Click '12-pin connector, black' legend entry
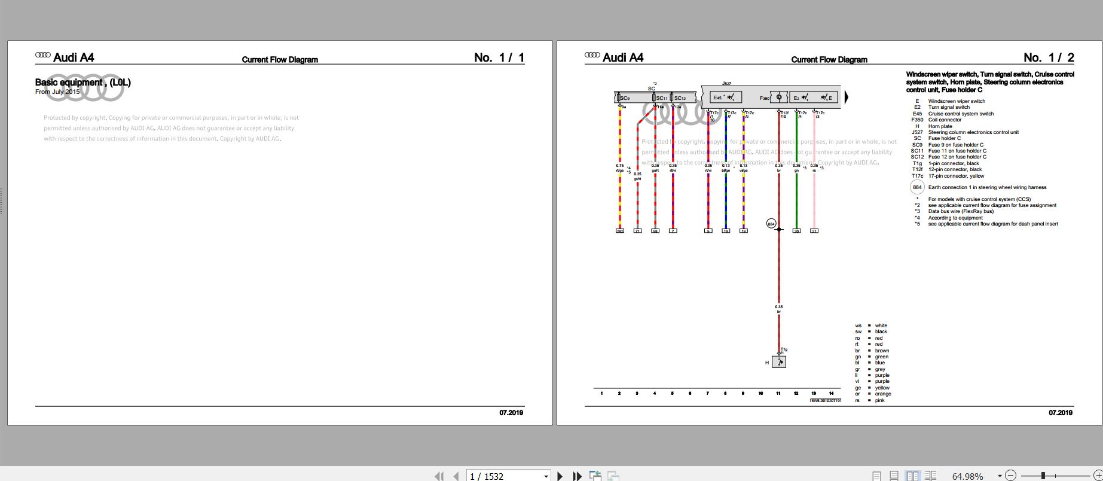 [x=955, y=169]
